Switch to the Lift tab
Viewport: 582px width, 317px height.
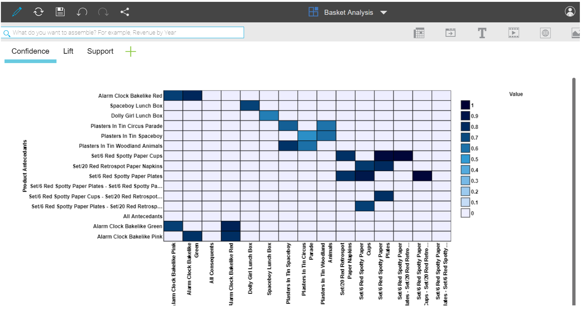[x=68, y=51]
